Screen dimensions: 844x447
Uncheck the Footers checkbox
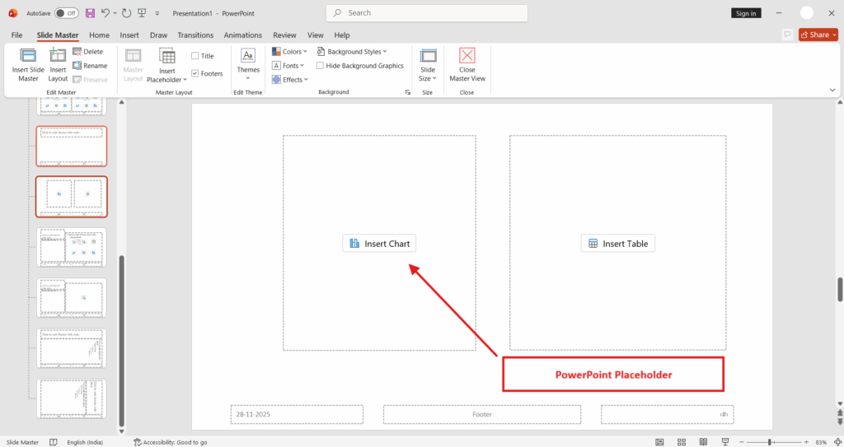(x=195, y=73)
